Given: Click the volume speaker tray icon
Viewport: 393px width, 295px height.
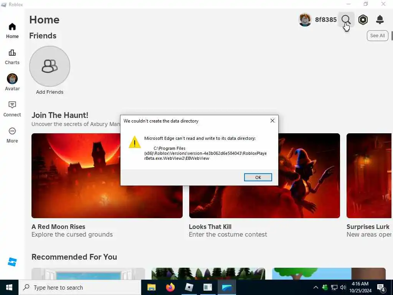Looking at the screenshot, I should (x=343, y=287).
